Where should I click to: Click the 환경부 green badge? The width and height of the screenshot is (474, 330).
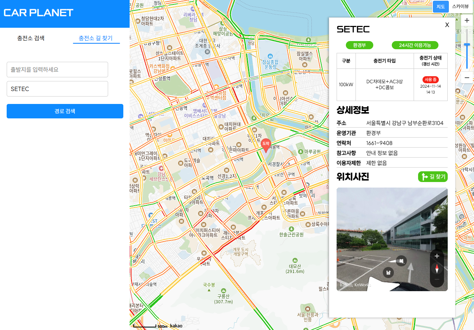(x=360, y=45)
